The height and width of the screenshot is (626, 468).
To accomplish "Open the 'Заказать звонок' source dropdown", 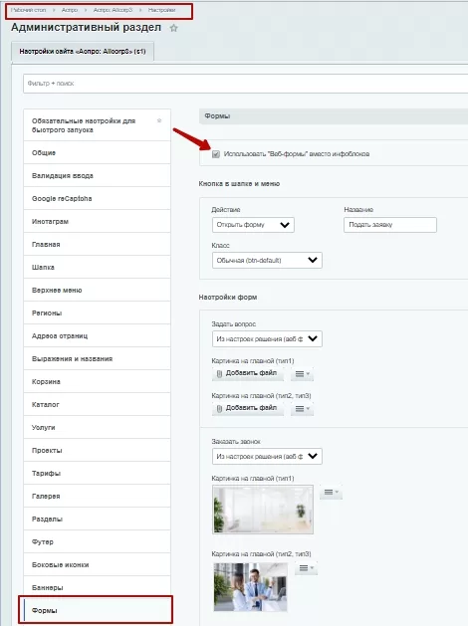I will coord(267,457).
